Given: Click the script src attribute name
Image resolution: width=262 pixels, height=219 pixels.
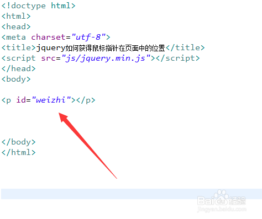Looking at the screenshot, I should coord(49,58).
